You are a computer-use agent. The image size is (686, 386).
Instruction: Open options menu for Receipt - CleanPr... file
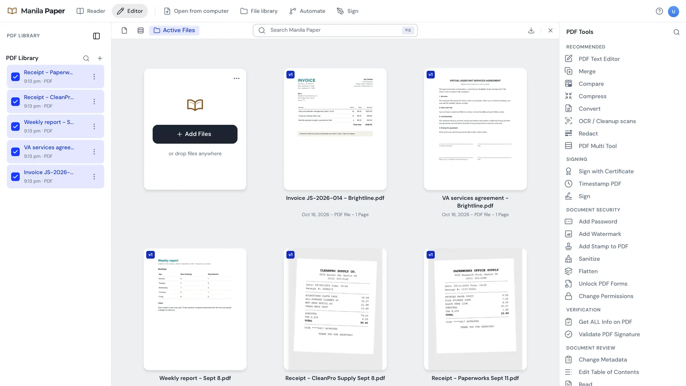pyautogui.click(x=94, y=102)
